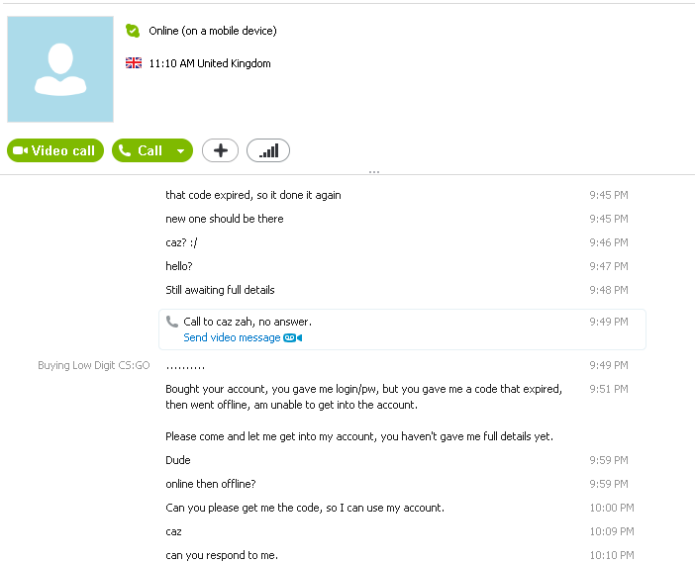The width and height of the screenshot is (695, 563).
Task: Click the contact's profile avatar
Action: [x=60, y=69]
